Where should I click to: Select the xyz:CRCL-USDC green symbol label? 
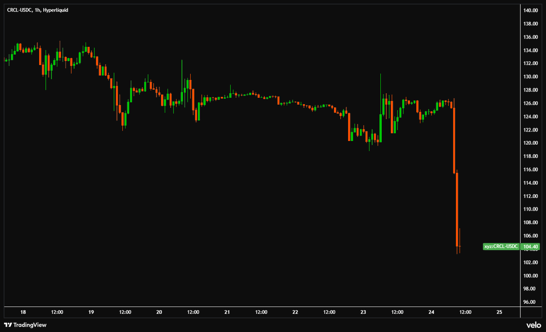pos(501,246)
